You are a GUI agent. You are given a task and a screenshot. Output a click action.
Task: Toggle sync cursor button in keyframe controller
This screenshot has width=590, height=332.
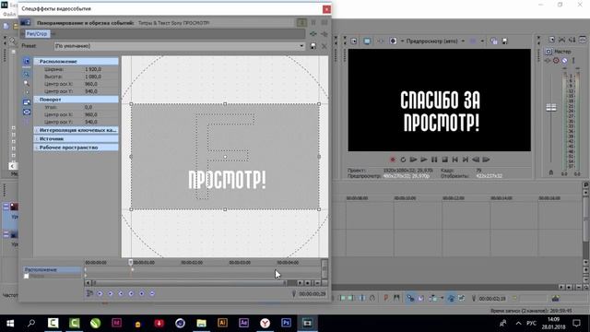89,293
